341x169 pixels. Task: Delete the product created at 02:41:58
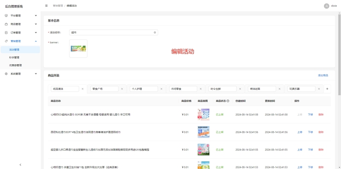point(321,115)
